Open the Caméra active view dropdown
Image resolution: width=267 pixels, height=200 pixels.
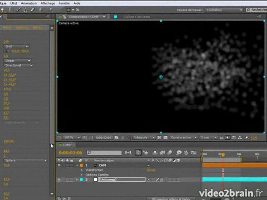coord(183,137)
